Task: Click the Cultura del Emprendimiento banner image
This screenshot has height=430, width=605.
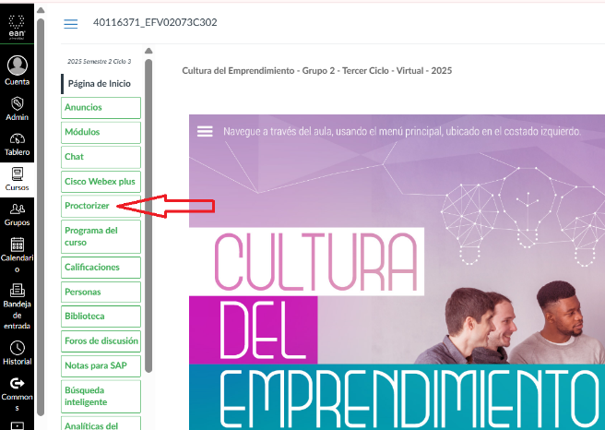Action: click(397, 272)
